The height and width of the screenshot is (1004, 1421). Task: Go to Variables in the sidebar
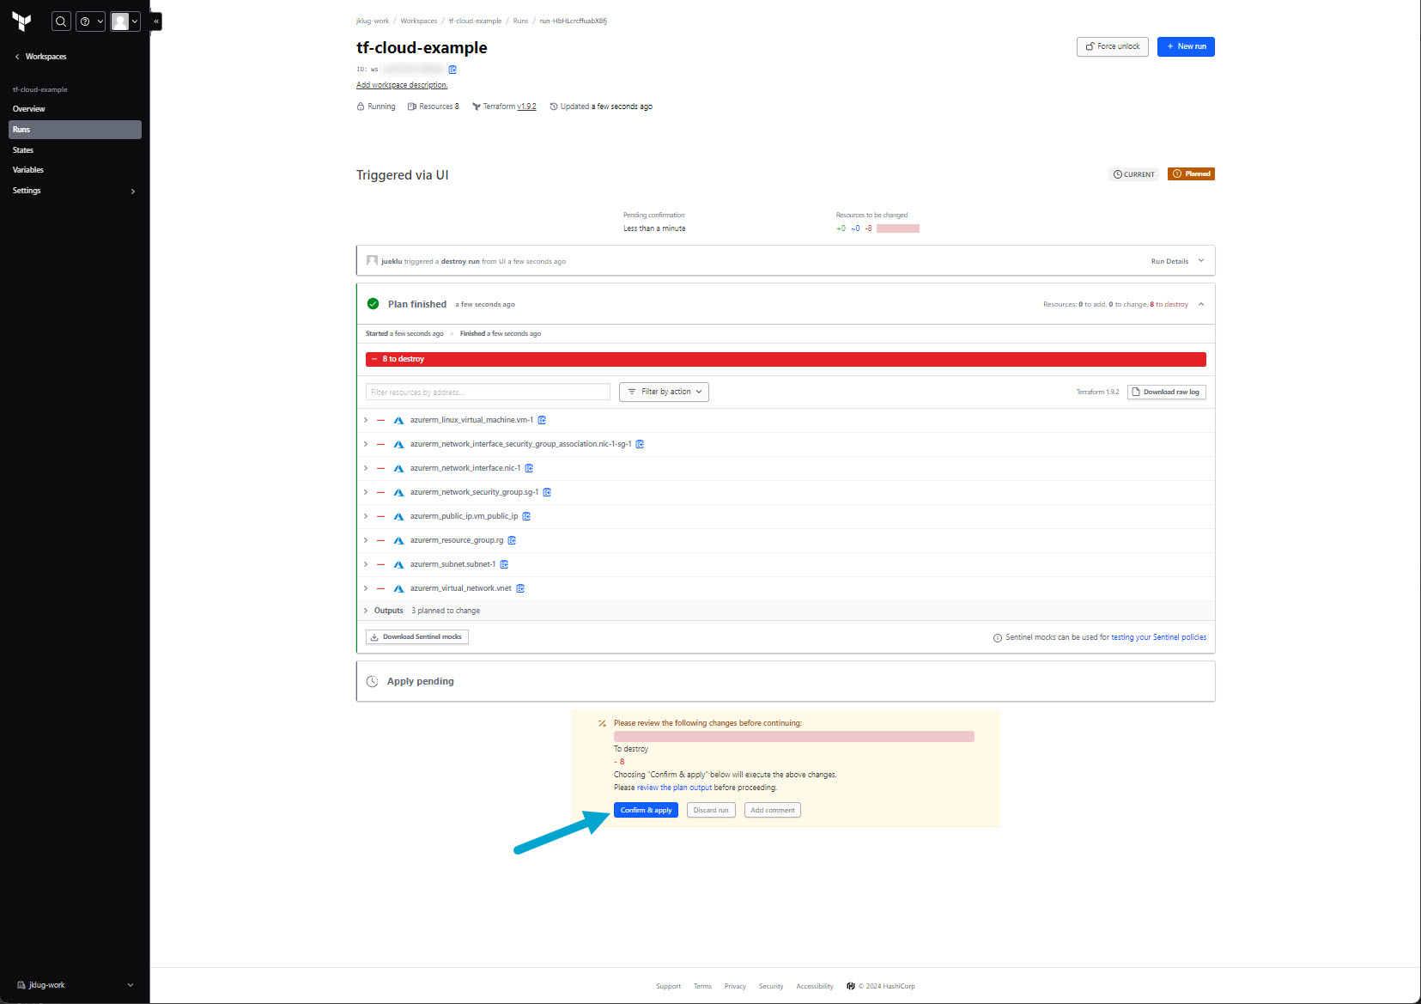28,170
